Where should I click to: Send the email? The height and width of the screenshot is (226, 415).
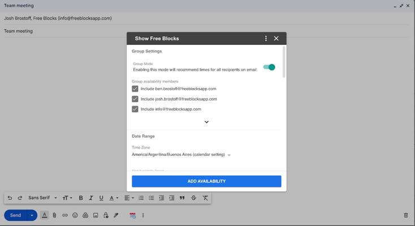point(15,215)
